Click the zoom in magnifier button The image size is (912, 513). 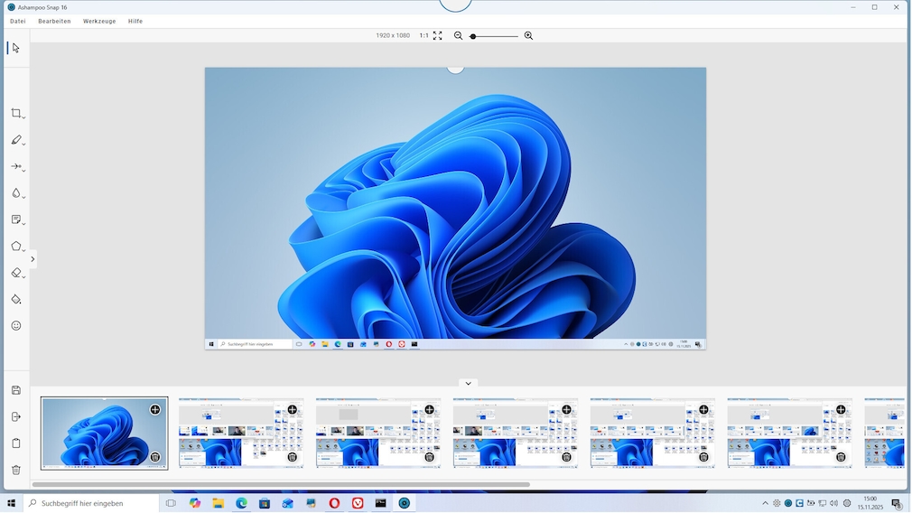coord(528,36)
